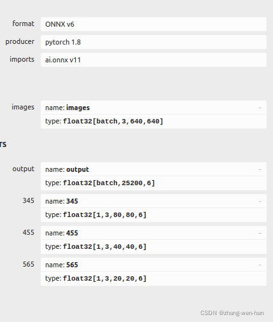Click the producer field showing pytorch 1.8

pos(153,42)
